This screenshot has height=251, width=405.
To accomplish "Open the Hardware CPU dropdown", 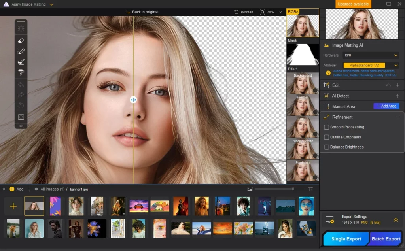I will pyautogui.click(x=371, y=55).
